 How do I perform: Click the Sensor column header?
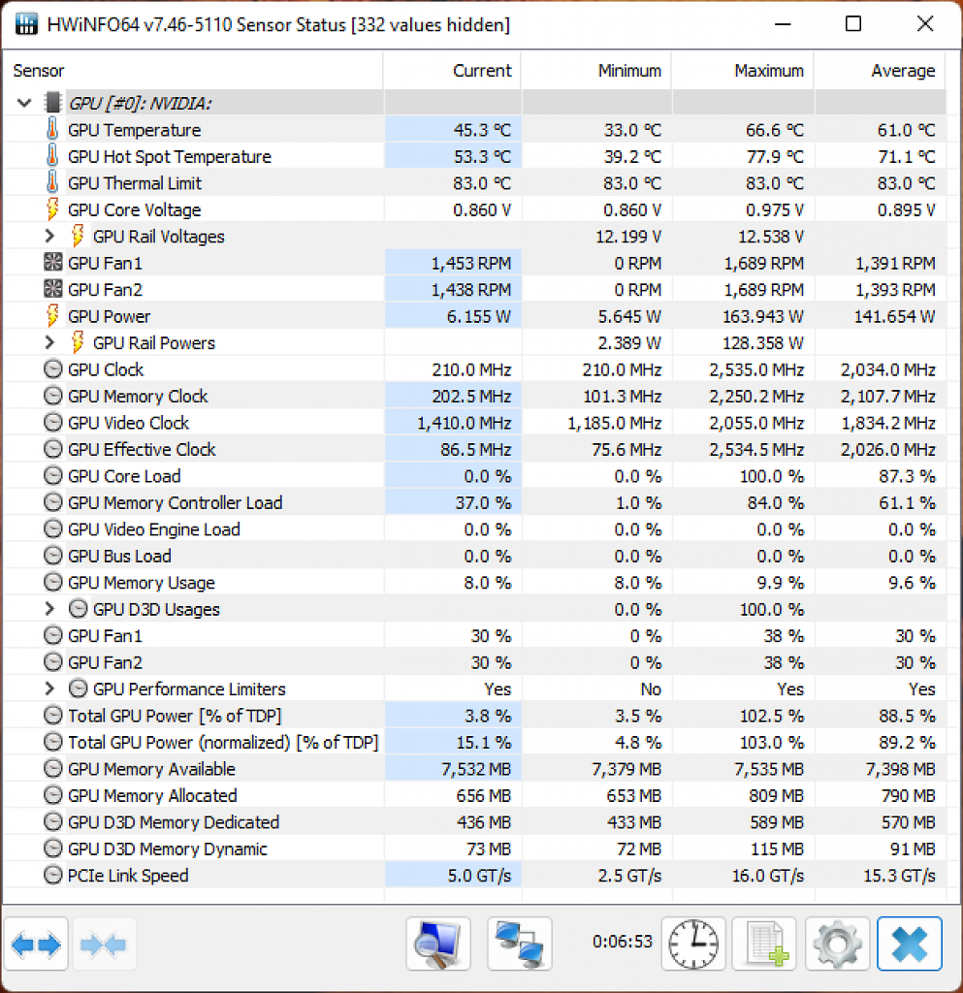click(x=192, y=70)
